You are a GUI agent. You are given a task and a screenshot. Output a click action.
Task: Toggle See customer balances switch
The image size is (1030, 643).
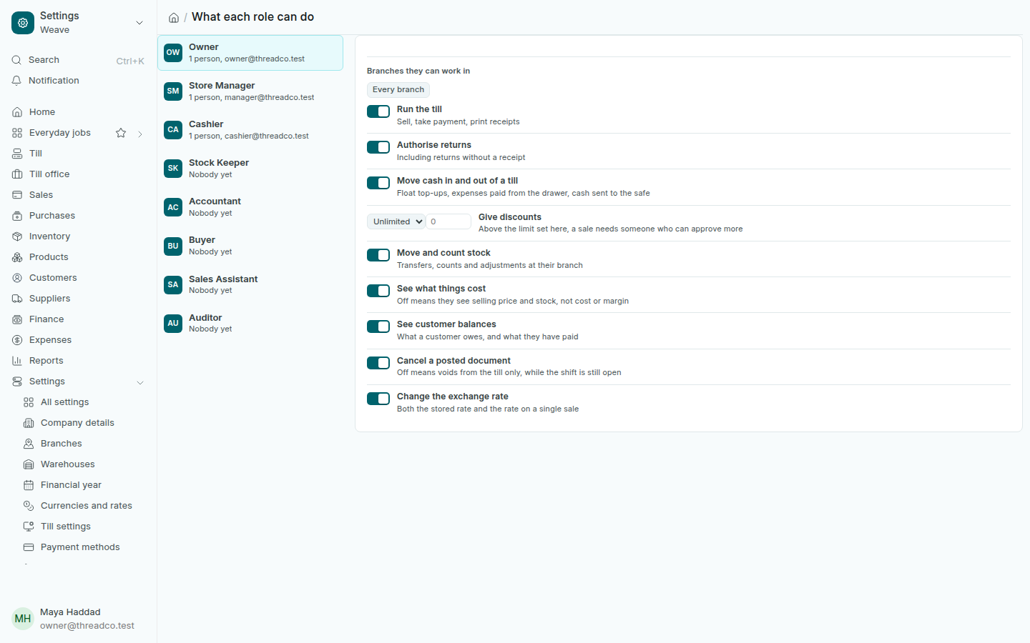(x=378, y=327)
